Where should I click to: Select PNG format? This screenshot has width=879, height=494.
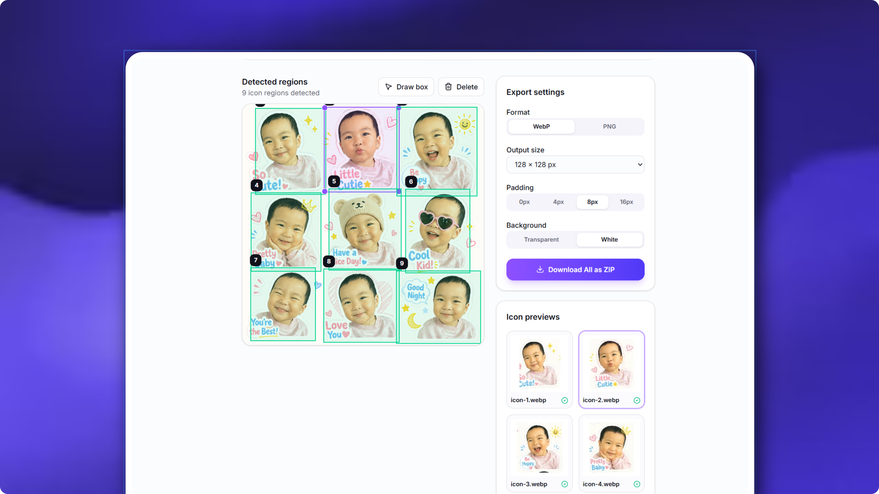click(x=609, y=126)
